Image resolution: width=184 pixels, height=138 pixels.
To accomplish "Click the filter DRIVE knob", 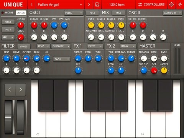I will pos(16,58).
